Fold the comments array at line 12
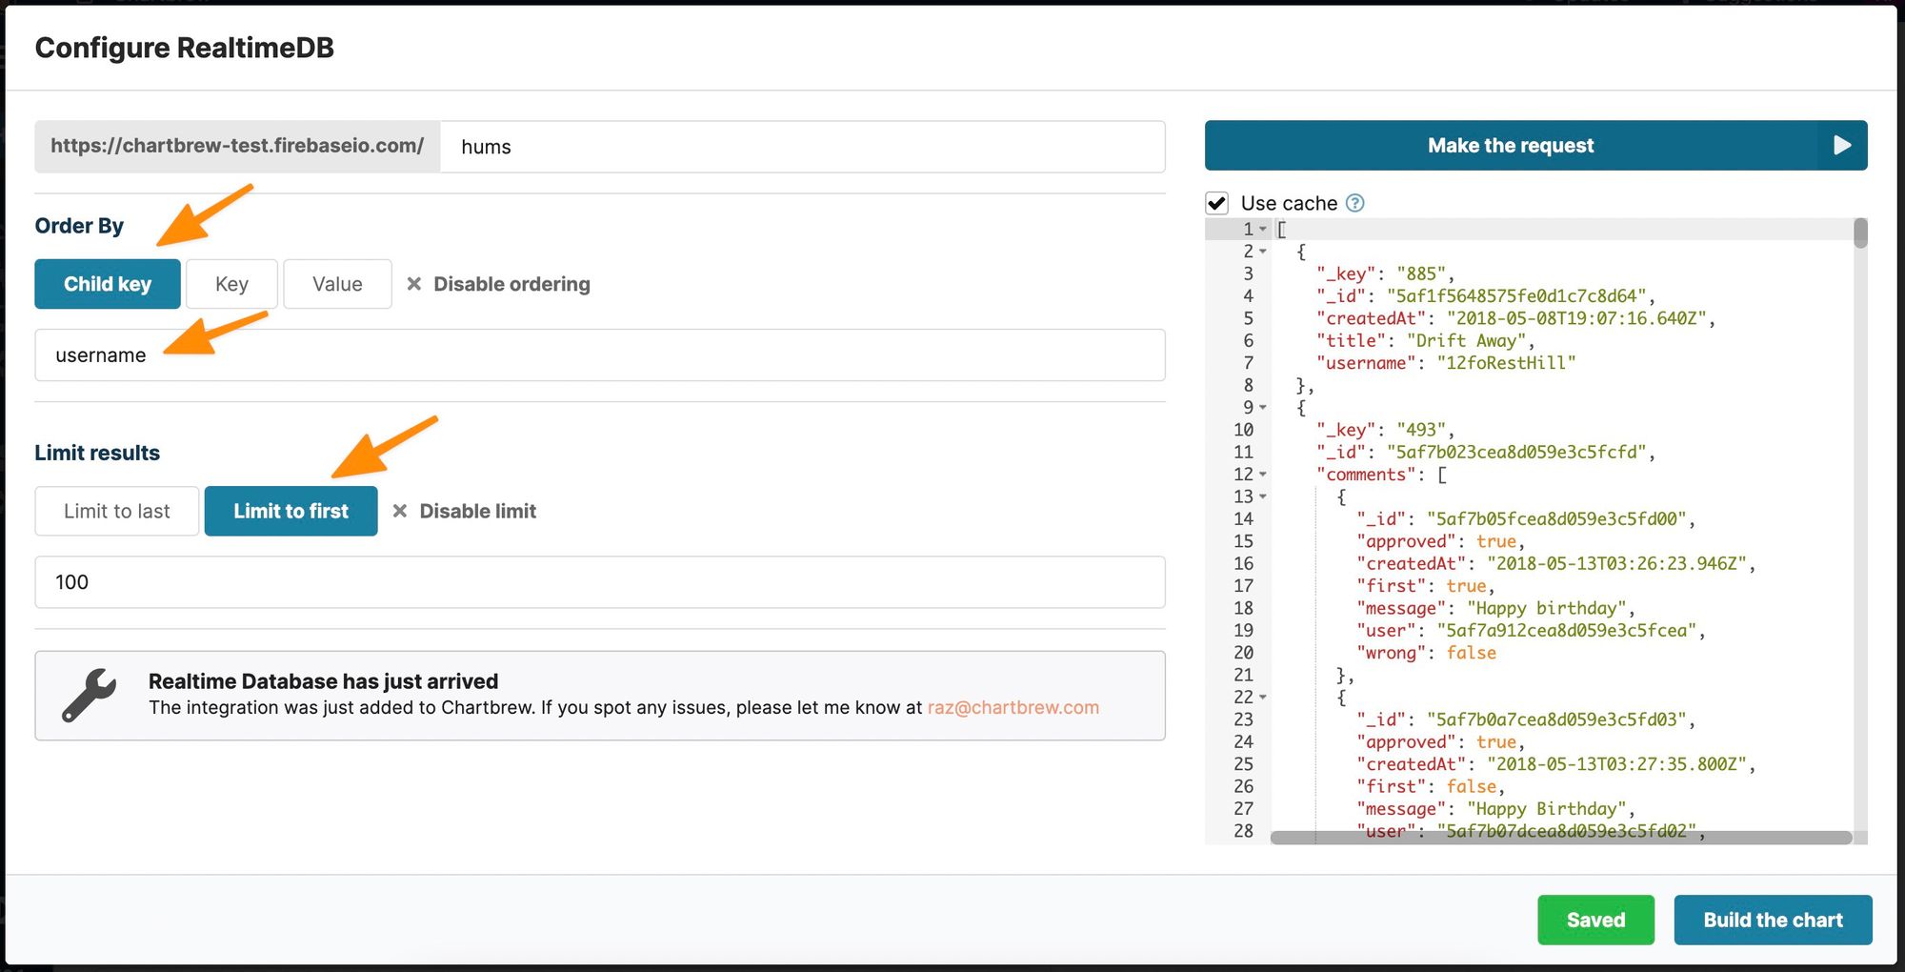 1263,475
